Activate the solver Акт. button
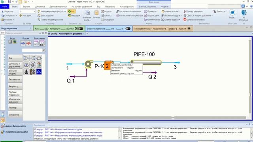This screenshot has width=253, height=142. tap(71, 11)
